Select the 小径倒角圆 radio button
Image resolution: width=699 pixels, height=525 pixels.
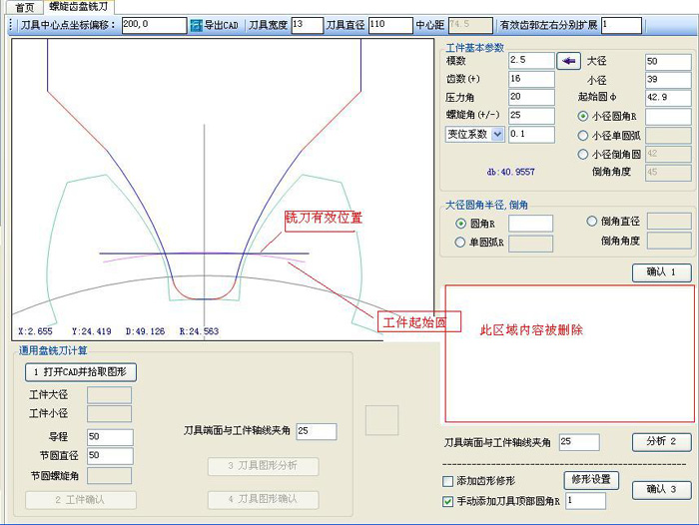[x=582, y=154]
